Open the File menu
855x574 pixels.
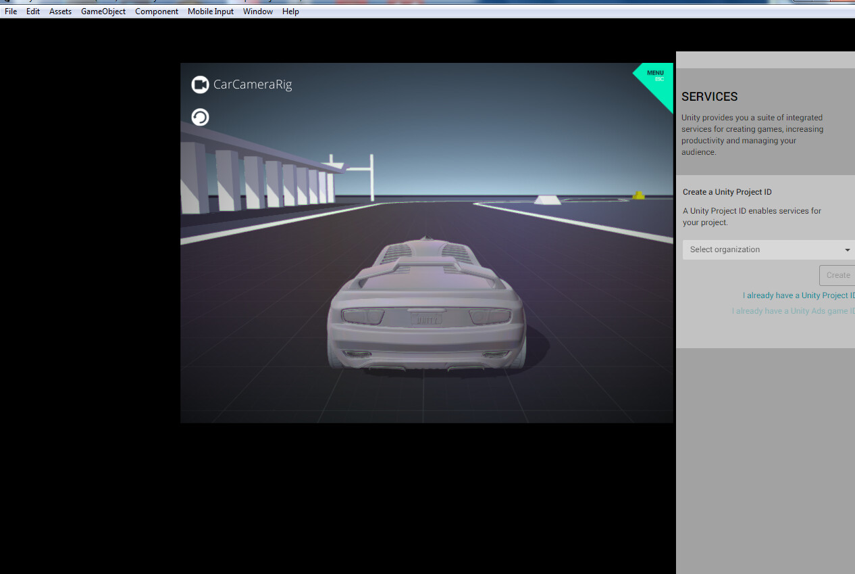click(11, 11)
